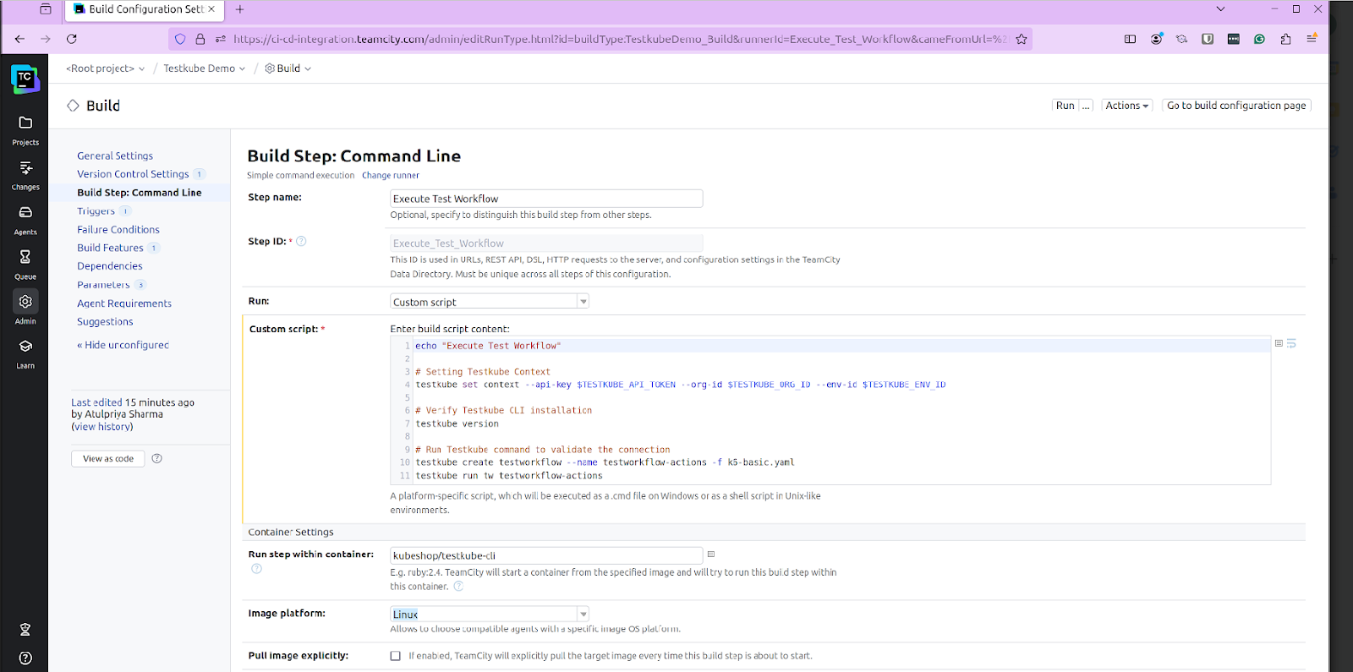The height and width of the screenshot is (672, 1353).
Task: Open the Bitwarden shield extension icon
Action: click(1208, 39)
